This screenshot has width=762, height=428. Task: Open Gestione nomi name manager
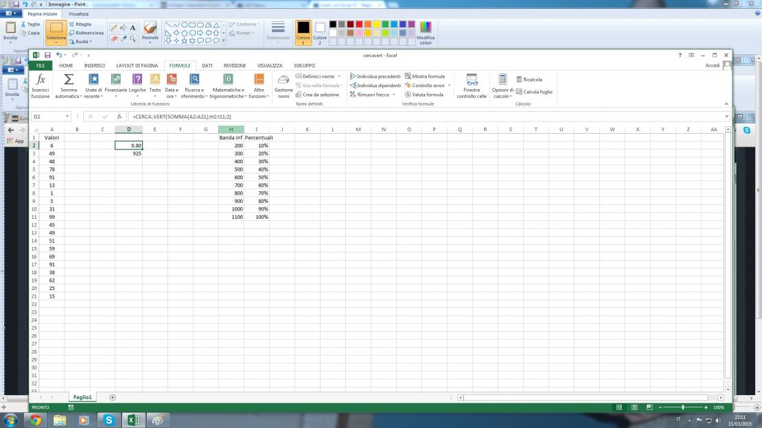(284, 80)
